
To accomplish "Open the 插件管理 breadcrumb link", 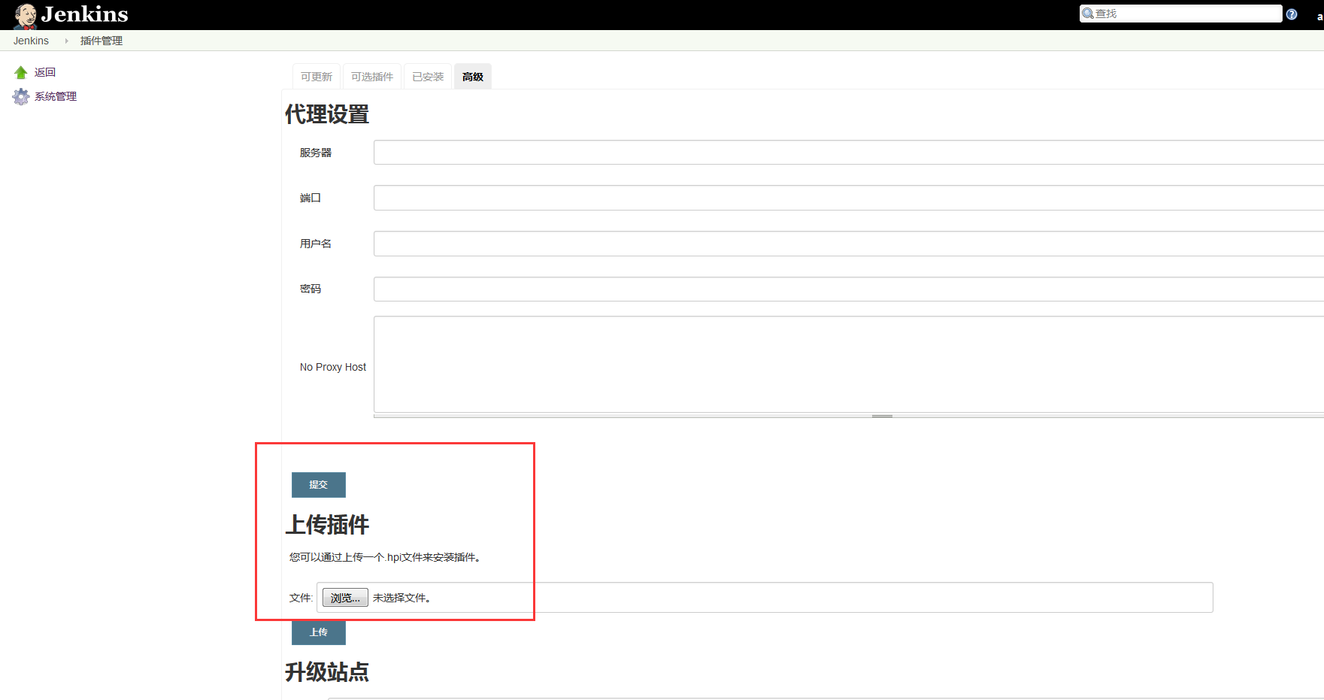I will tap(101, 41).
